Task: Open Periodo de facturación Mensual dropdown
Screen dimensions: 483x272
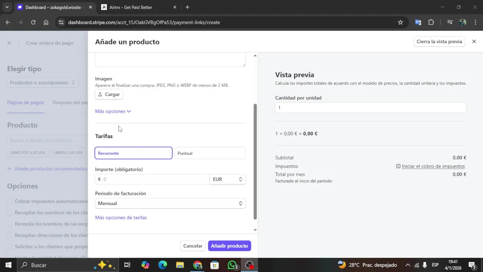Action: click(x=170, y=203)
